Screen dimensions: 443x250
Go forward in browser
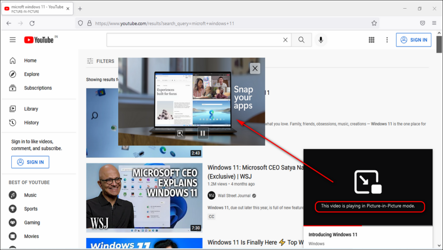click(x=20, y=23)
